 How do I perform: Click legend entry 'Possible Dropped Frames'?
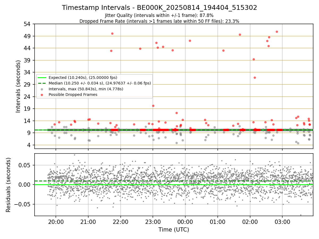coord(73,95)
